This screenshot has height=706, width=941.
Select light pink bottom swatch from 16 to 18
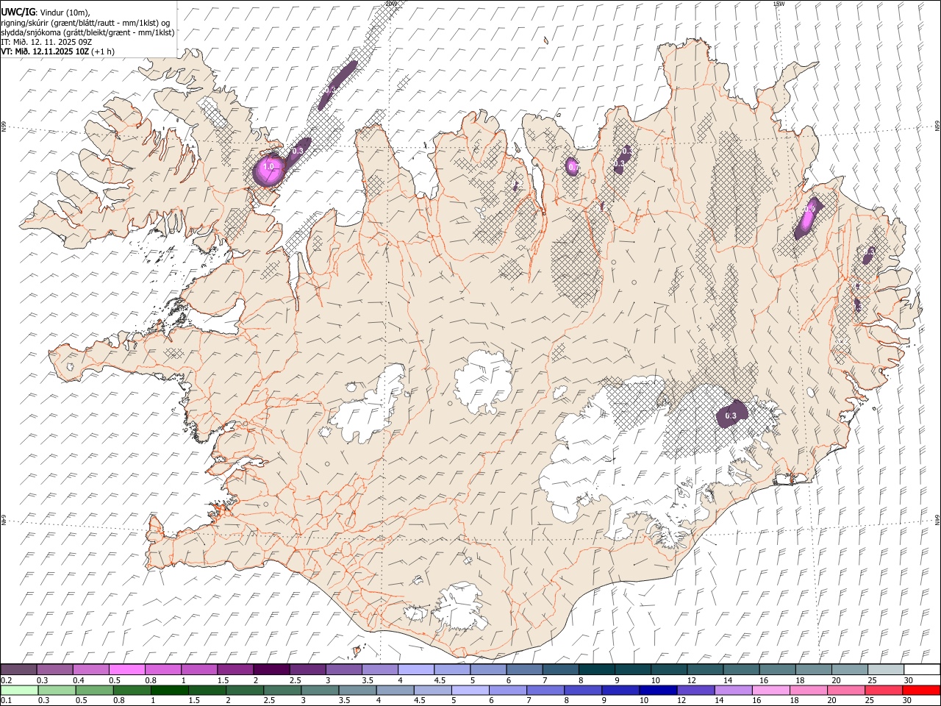click(771, 690)
